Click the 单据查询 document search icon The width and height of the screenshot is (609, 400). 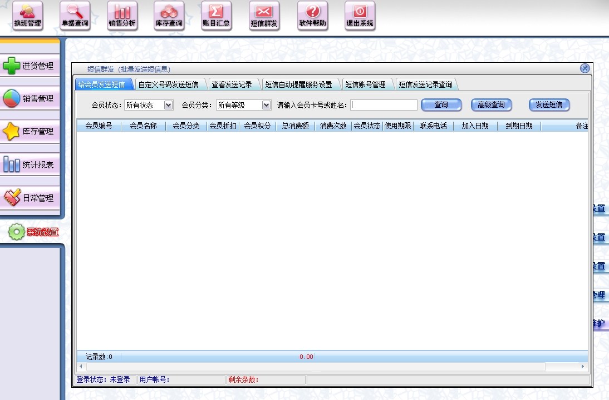click(75, 16)
